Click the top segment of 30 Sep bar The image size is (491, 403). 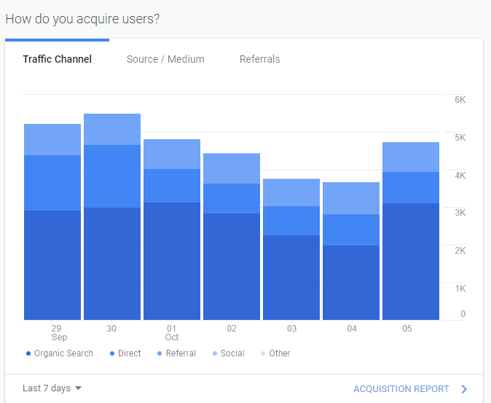[x=112, y=129]
